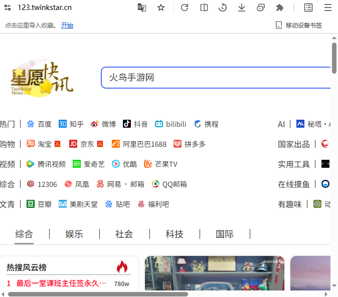Viewport: 338px width, 297px height.
Task: Click the red icon beside 国家出品
Action: point(325,144)
